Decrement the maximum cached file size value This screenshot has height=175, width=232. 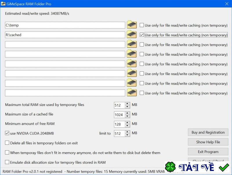[126, 116]
